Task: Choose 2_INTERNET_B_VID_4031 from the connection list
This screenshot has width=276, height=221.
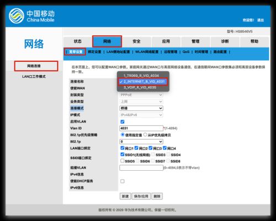Action: [143, 81]
